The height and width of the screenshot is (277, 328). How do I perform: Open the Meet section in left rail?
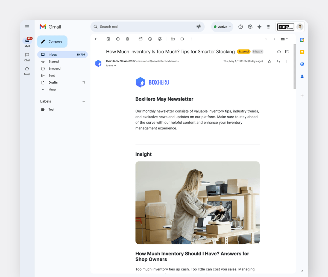click(x=27, y=71)
